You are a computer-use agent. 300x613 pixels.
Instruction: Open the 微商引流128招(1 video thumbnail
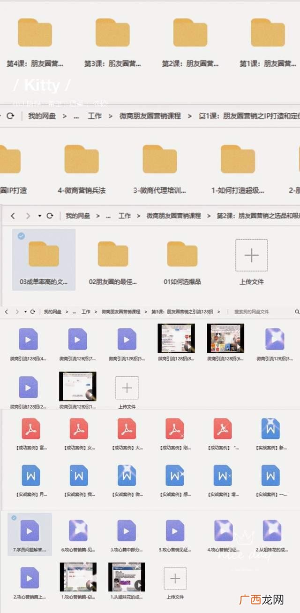tap(78, 386)
